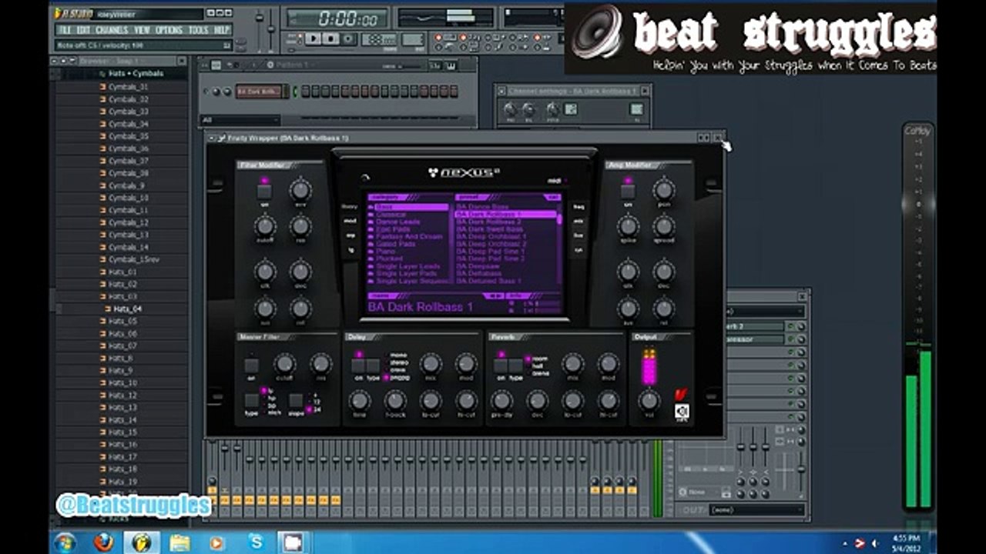Click the mod tab on the Nexus display
This screenshot has height=554, width=986.
tap(350, 221)
